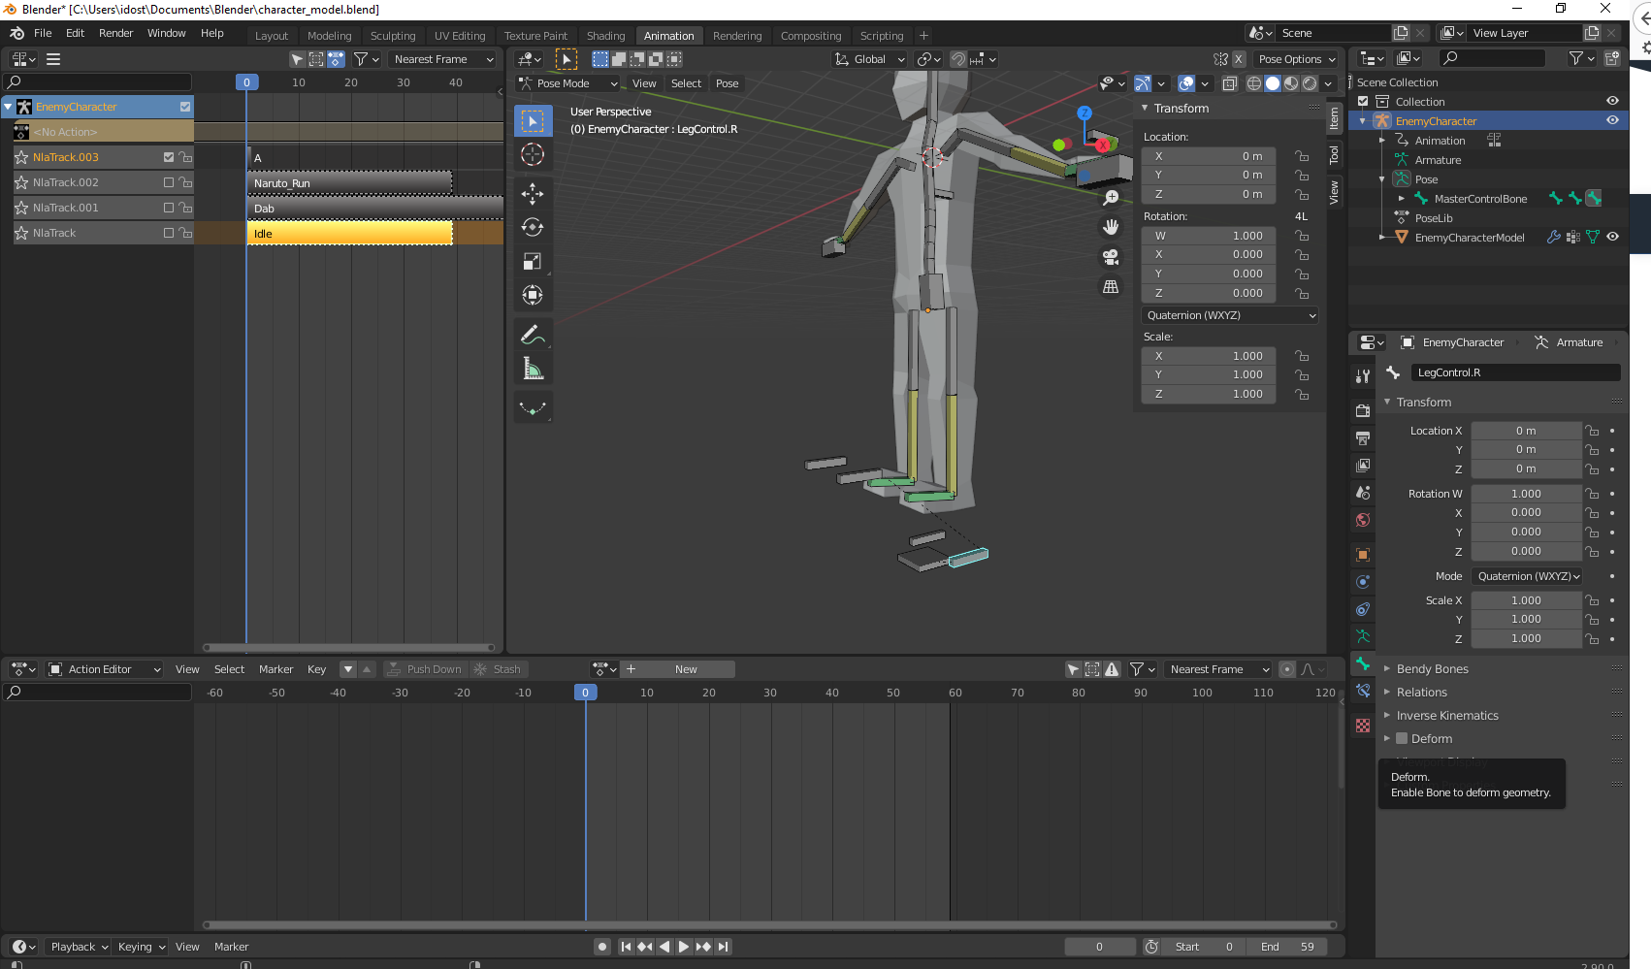The height and width of the screenshot is (969, 1651).
Task: Click the green Y axis on navigation gizmo
Action: [x=1059, y=145]
